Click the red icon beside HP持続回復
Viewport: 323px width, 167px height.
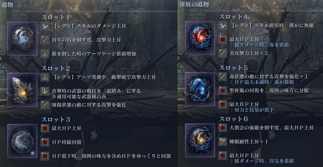pyautogui.click(x=45, y=142)
